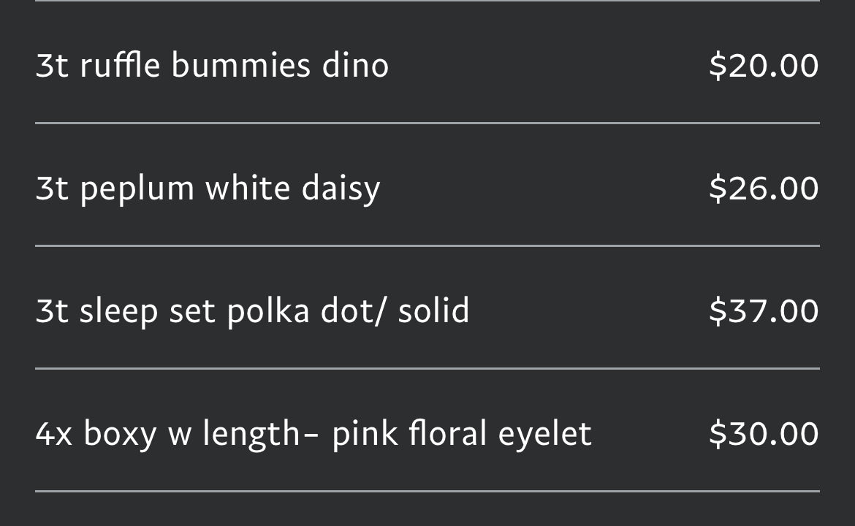855x526 pixels.
Task: Click the word "solid" in third item
Action: [433, 311]
